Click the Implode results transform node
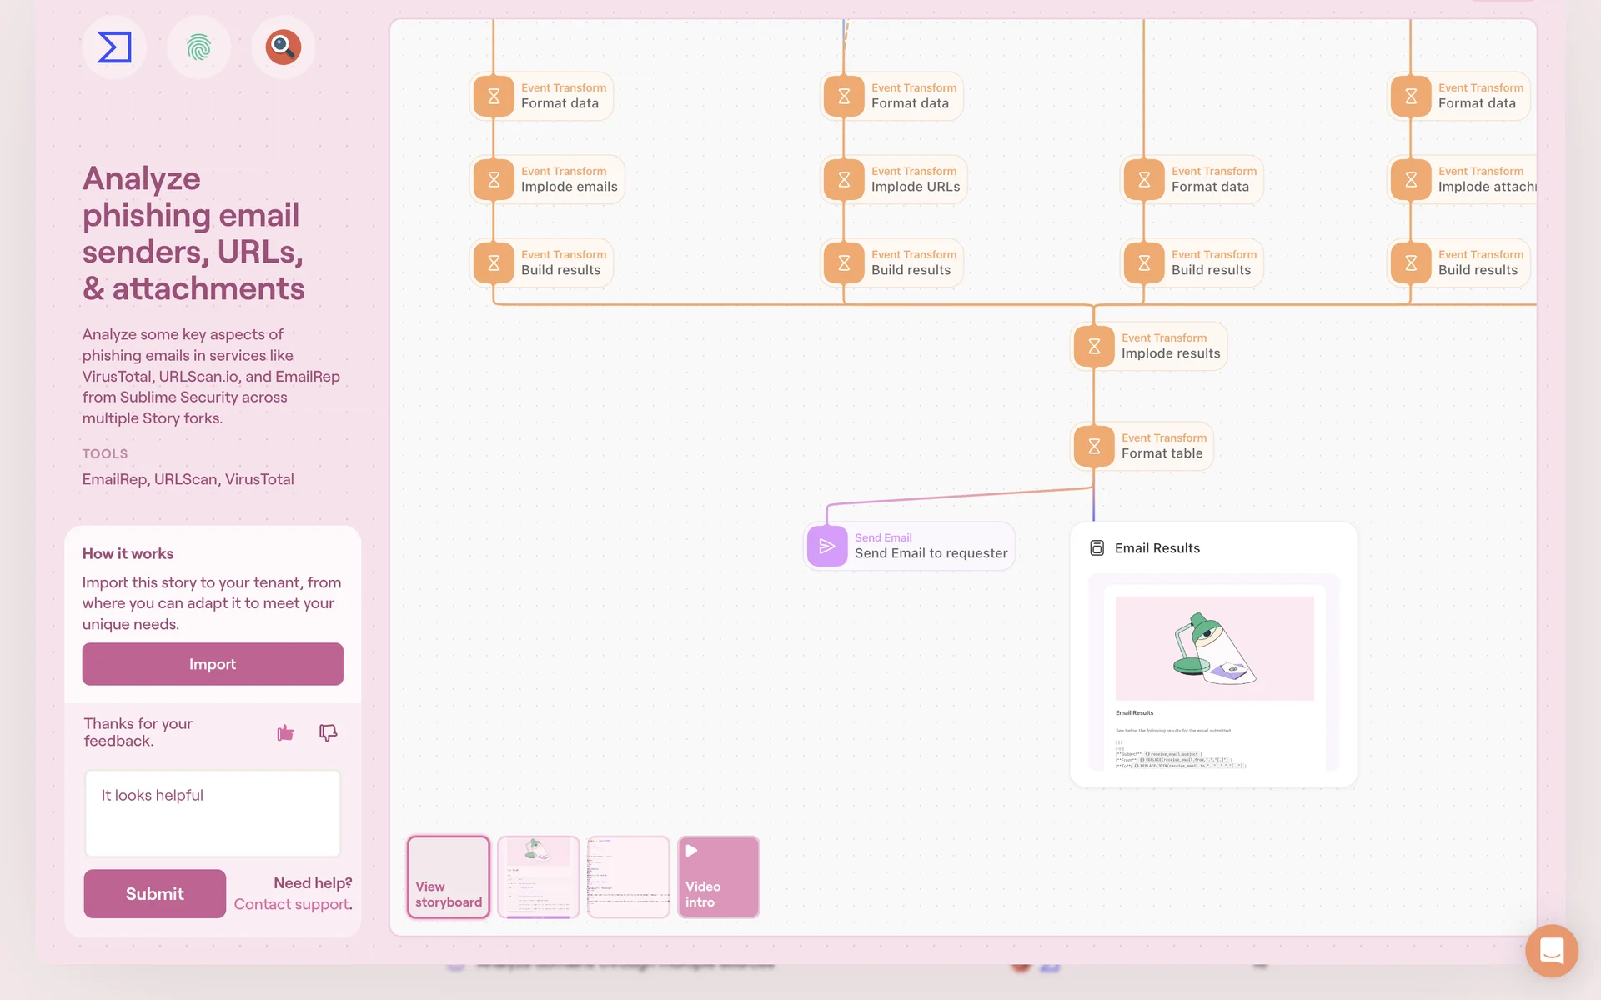1601x1000 pixels. 1149,346
